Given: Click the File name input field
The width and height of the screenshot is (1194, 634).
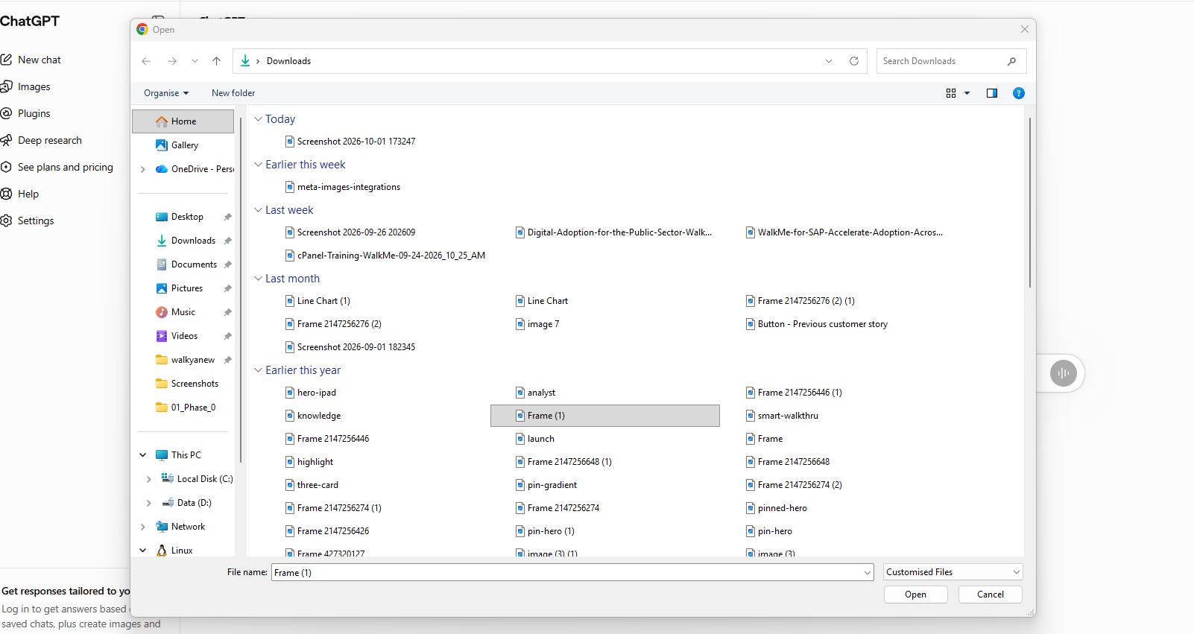Looking at the screenshot, I should (x=572, y=572).
